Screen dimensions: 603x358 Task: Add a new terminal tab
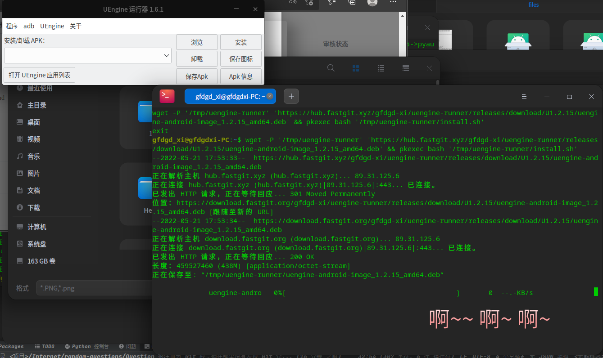291,96
